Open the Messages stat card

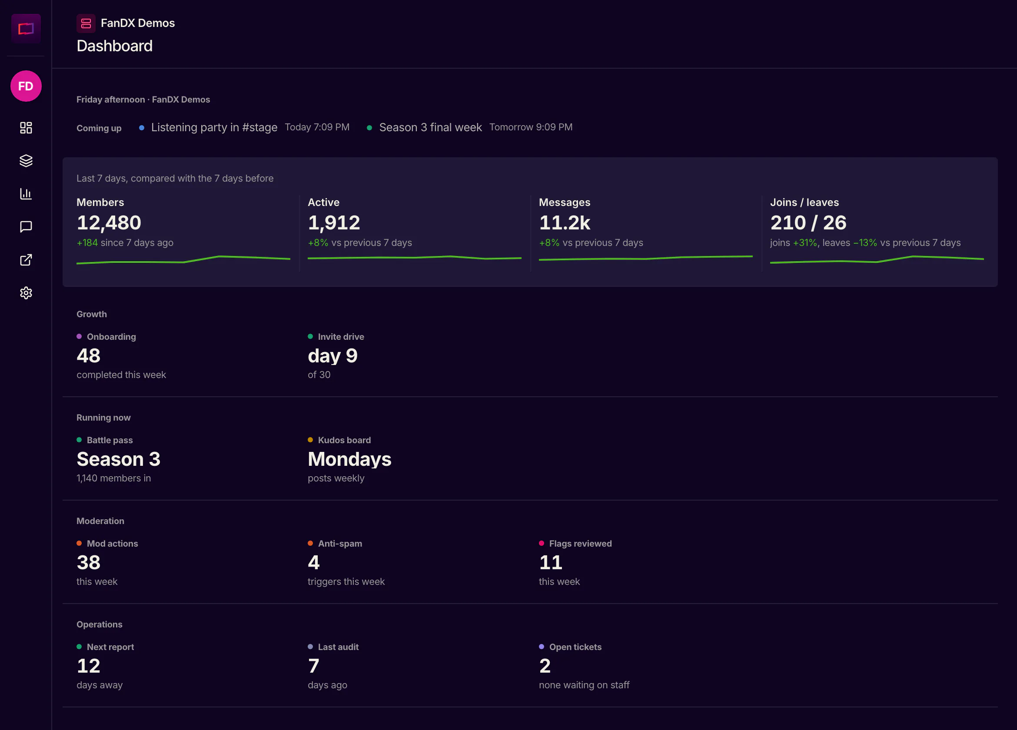(x=646, y=233)
